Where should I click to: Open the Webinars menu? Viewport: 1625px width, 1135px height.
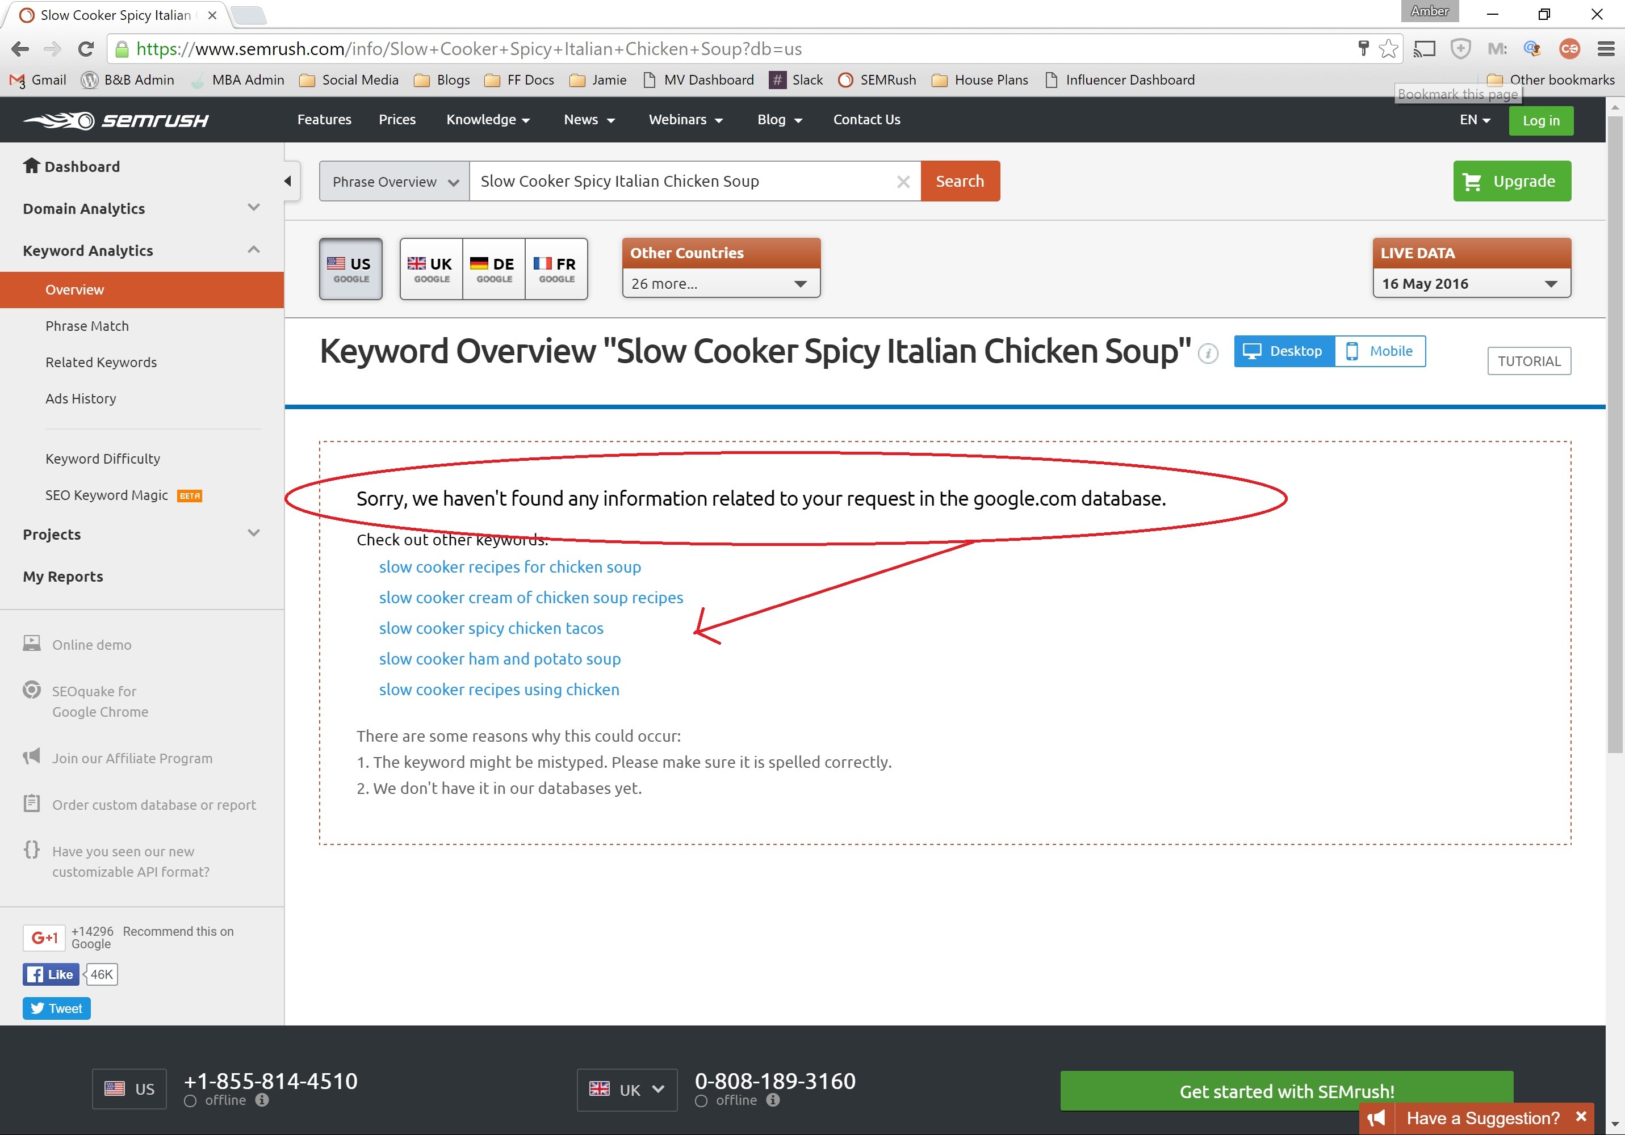pyautogui.click(x=685, y=120)
